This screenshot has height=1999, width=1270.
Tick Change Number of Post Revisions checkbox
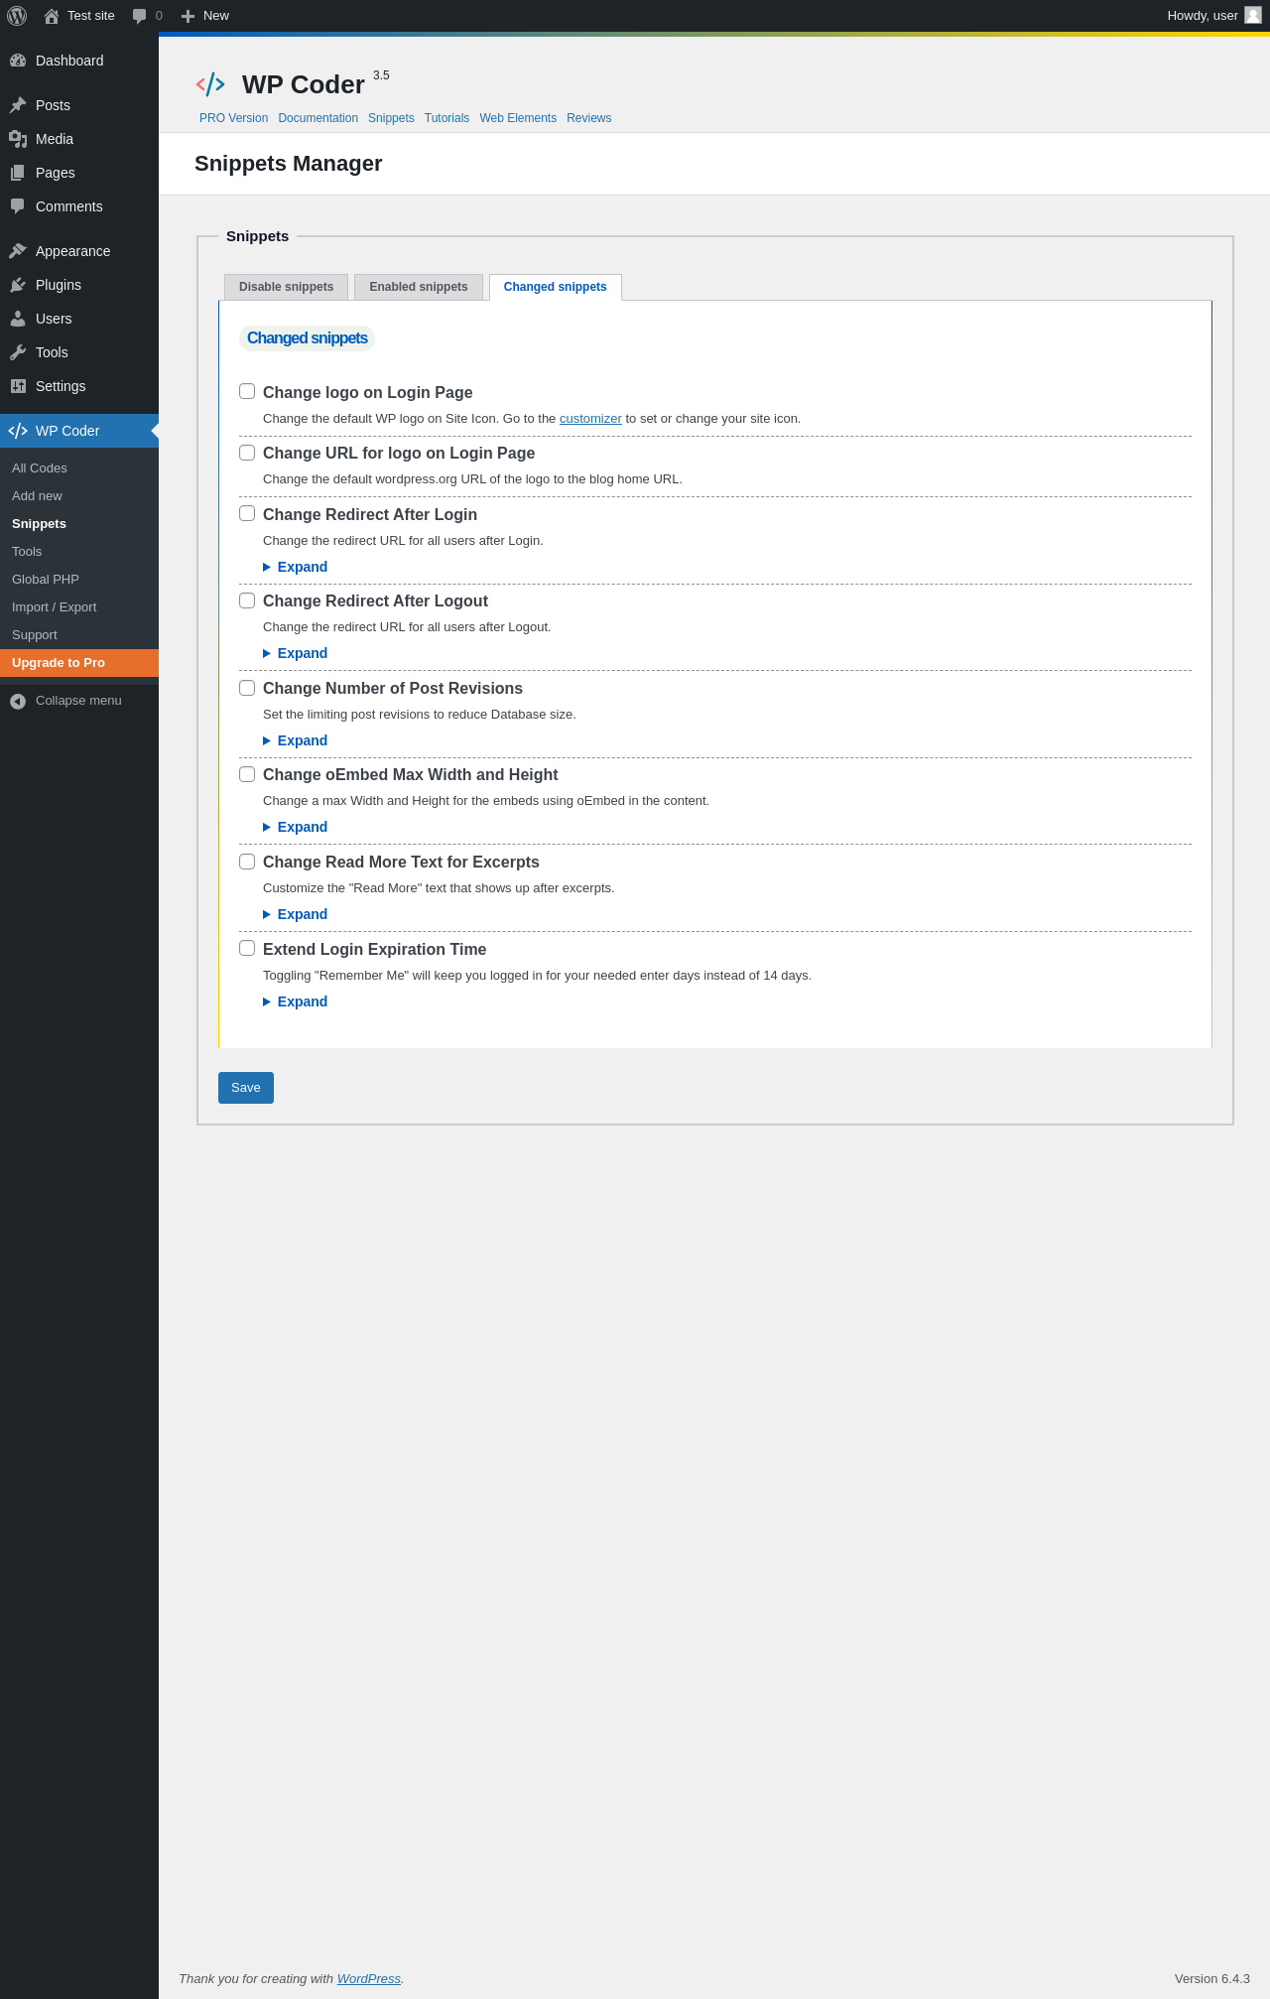point(247,687)
